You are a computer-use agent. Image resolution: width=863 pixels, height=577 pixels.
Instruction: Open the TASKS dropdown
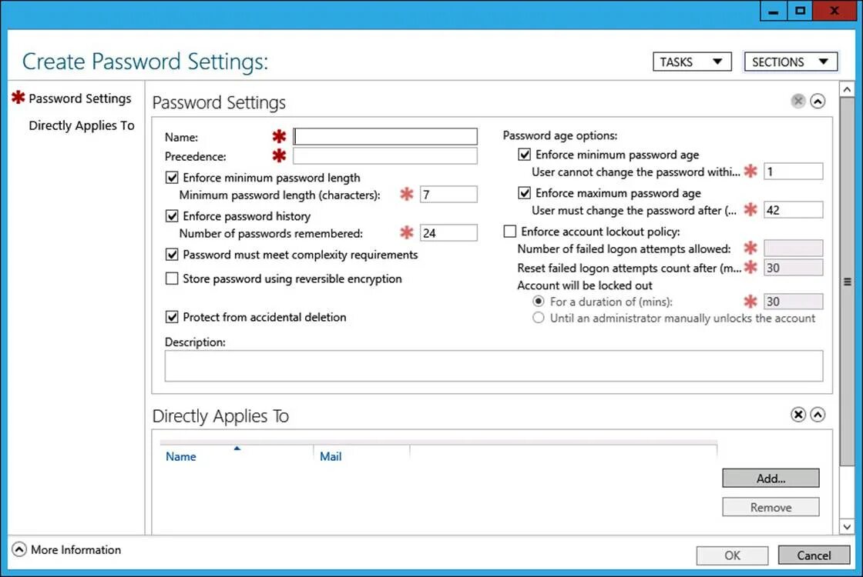coord(692,62)
